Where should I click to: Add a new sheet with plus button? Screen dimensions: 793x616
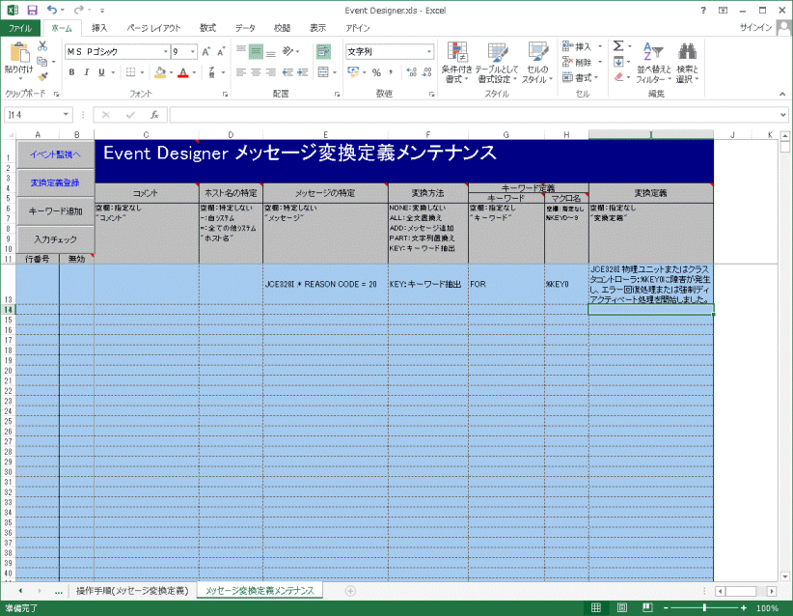(x=350, y=591)
